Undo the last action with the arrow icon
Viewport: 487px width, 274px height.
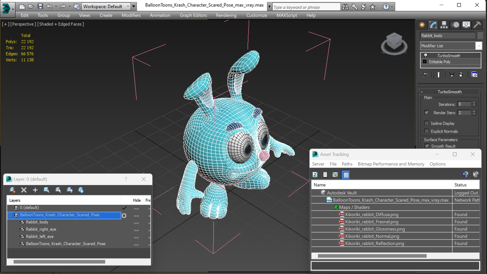click(x=49, y=6)
